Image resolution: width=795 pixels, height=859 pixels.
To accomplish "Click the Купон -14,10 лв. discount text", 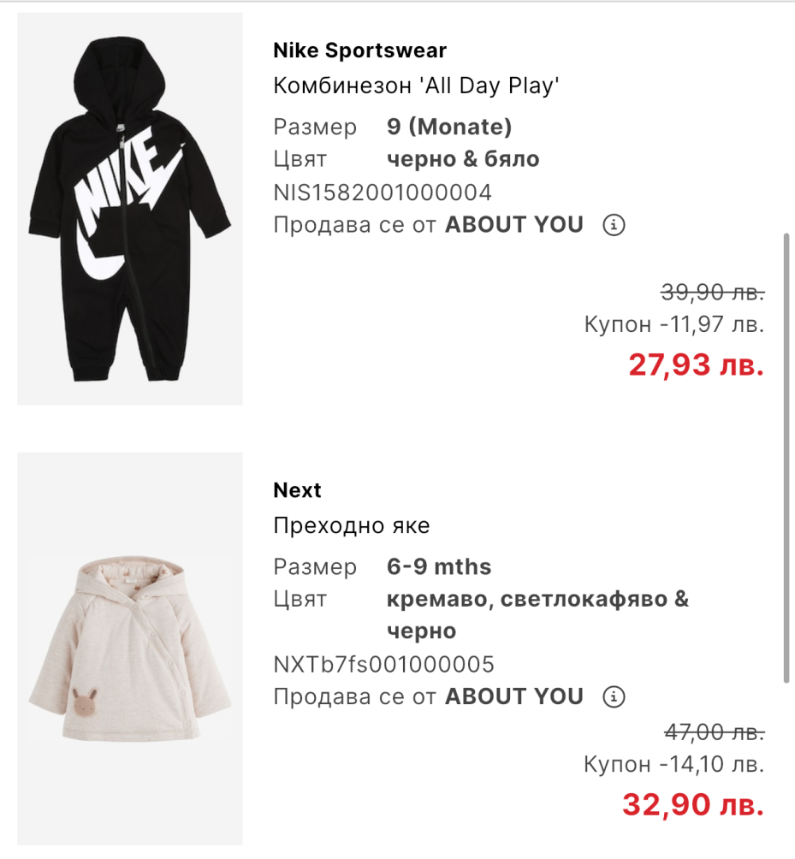I will pos(673,764).
